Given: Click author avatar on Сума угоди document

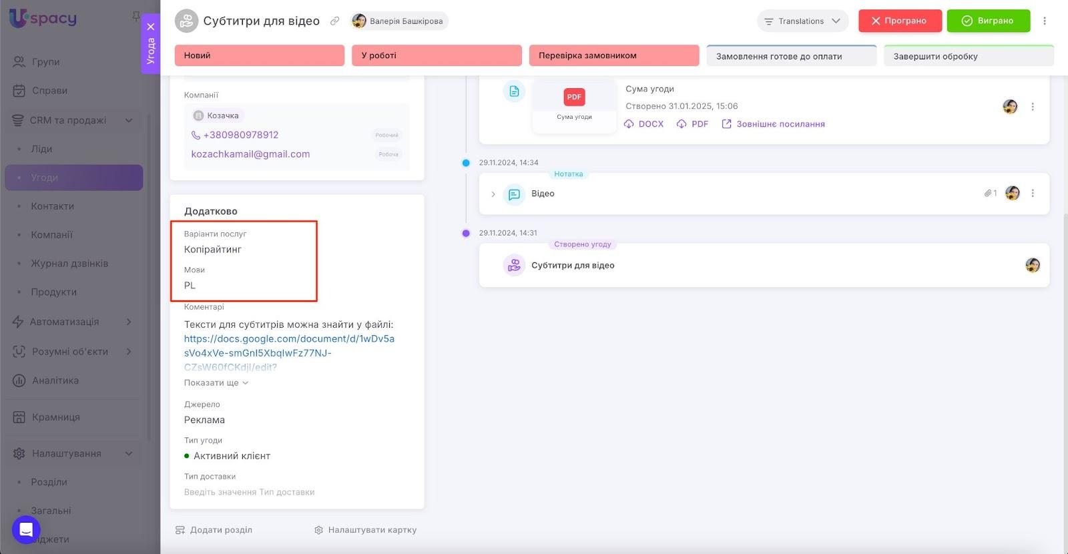Looking at the screenshot, I should click(1010, 107).
